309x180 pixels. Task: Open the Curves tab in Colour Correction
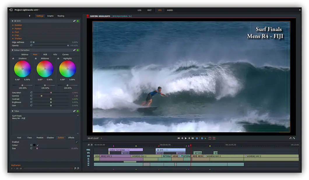(65, 54)
